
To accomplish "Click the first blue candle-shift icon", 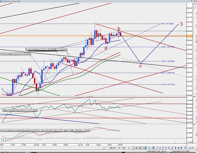I will coord(175,148).
